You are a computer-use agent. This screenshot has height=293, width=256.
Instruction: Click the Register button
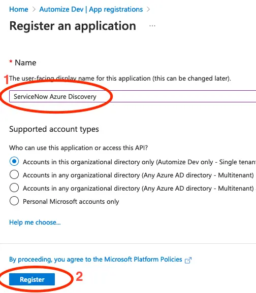coord(32,279)
